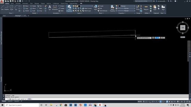
Task: Click the MODEL status bar button
Action: click(x=140, y=102)
